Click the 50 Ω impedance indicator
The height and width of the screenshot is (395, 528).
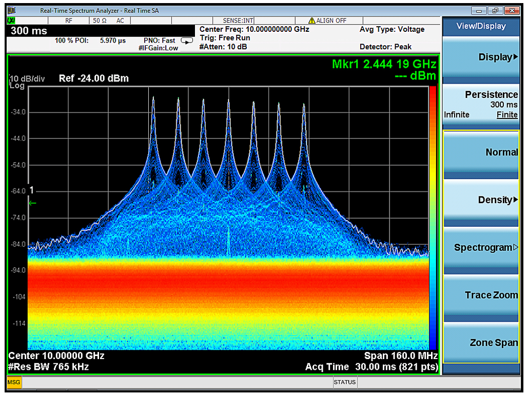(x=100, y=21)
